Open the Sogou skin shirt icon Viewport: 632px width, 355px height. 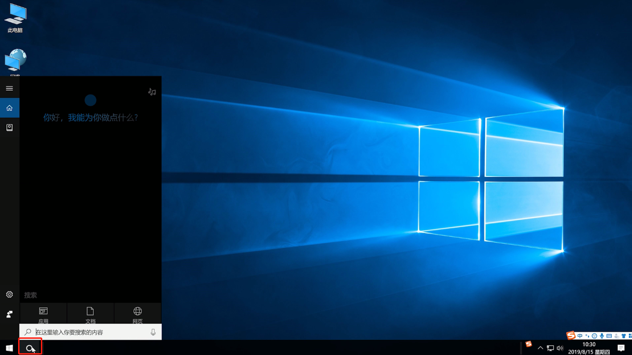pyautogui.click(x=624, y=336)
